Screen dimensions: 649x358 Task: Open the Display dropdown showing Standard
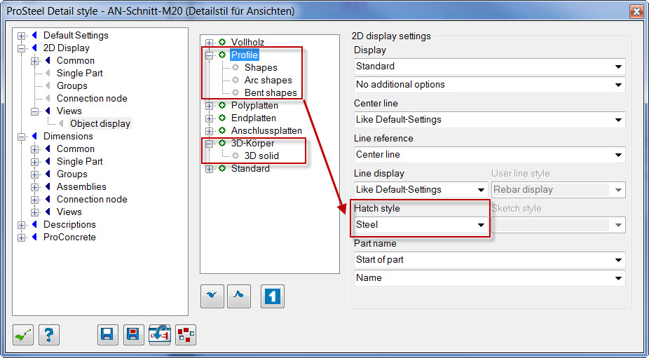coord(490,67)
